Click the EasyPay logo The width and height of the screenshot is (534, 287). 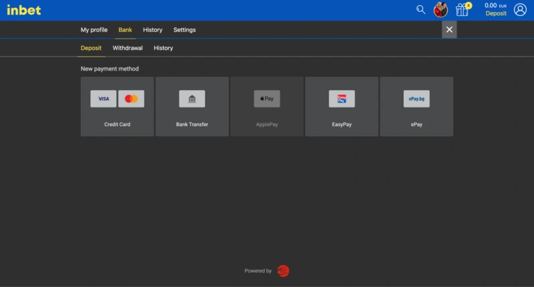click(342, 99)
